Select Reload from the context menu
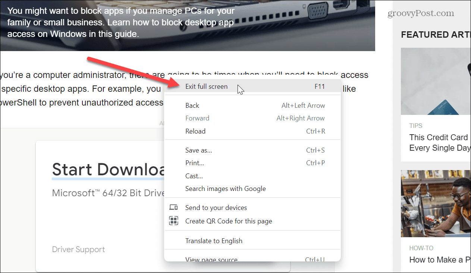The width and height of the screenshot is (471, 273). (x=252, y=131)
